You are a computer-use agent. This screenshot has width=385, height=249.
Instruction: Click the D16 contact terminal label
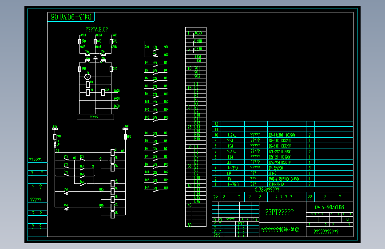166,188
